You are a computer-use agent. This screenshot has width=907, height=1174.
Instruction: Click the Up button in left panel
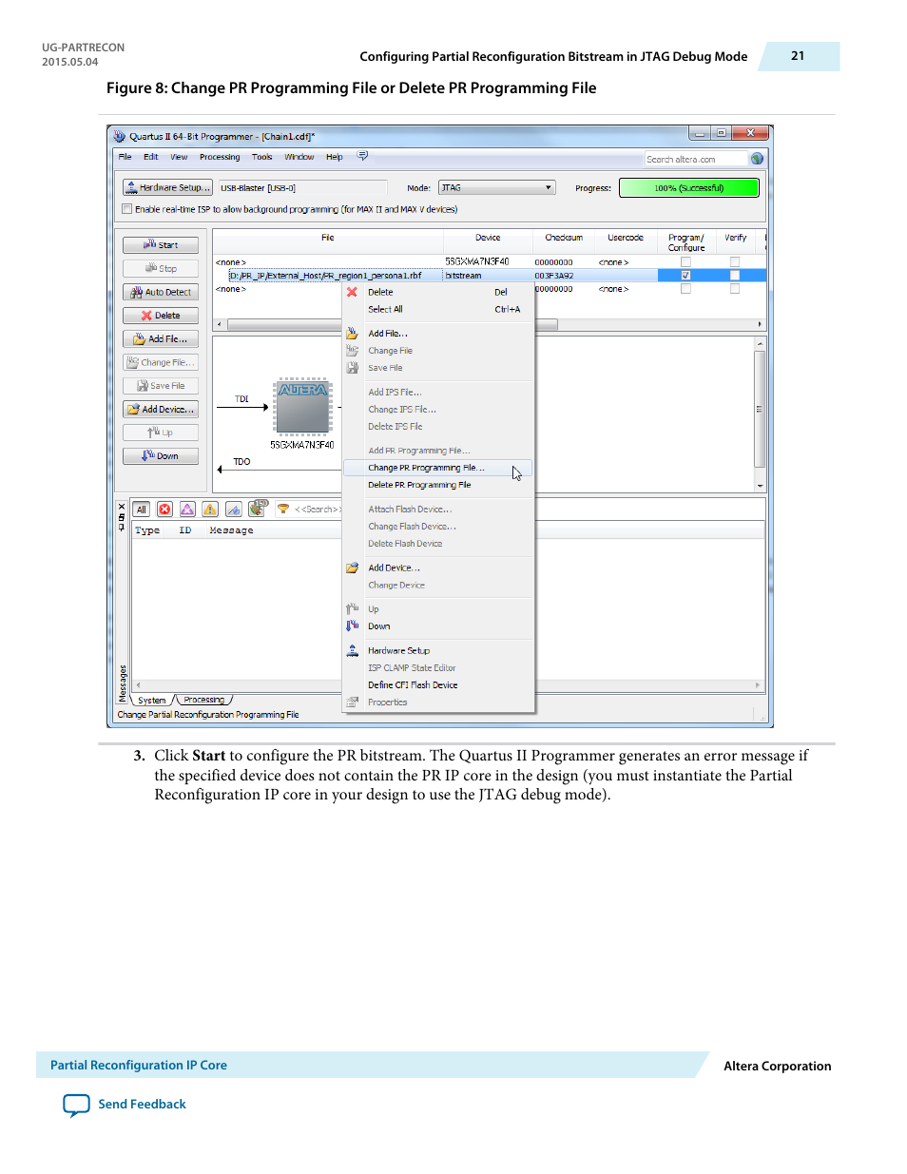click(x=161, y=433)
